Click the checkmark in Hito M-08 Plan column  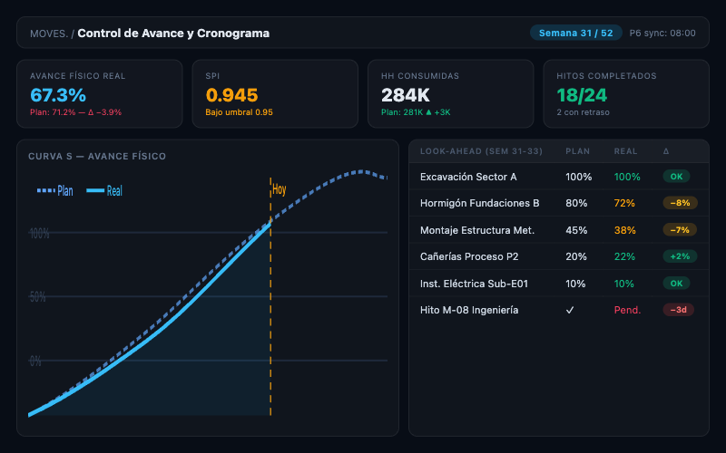pyautogui.click(x=570, y=310)
